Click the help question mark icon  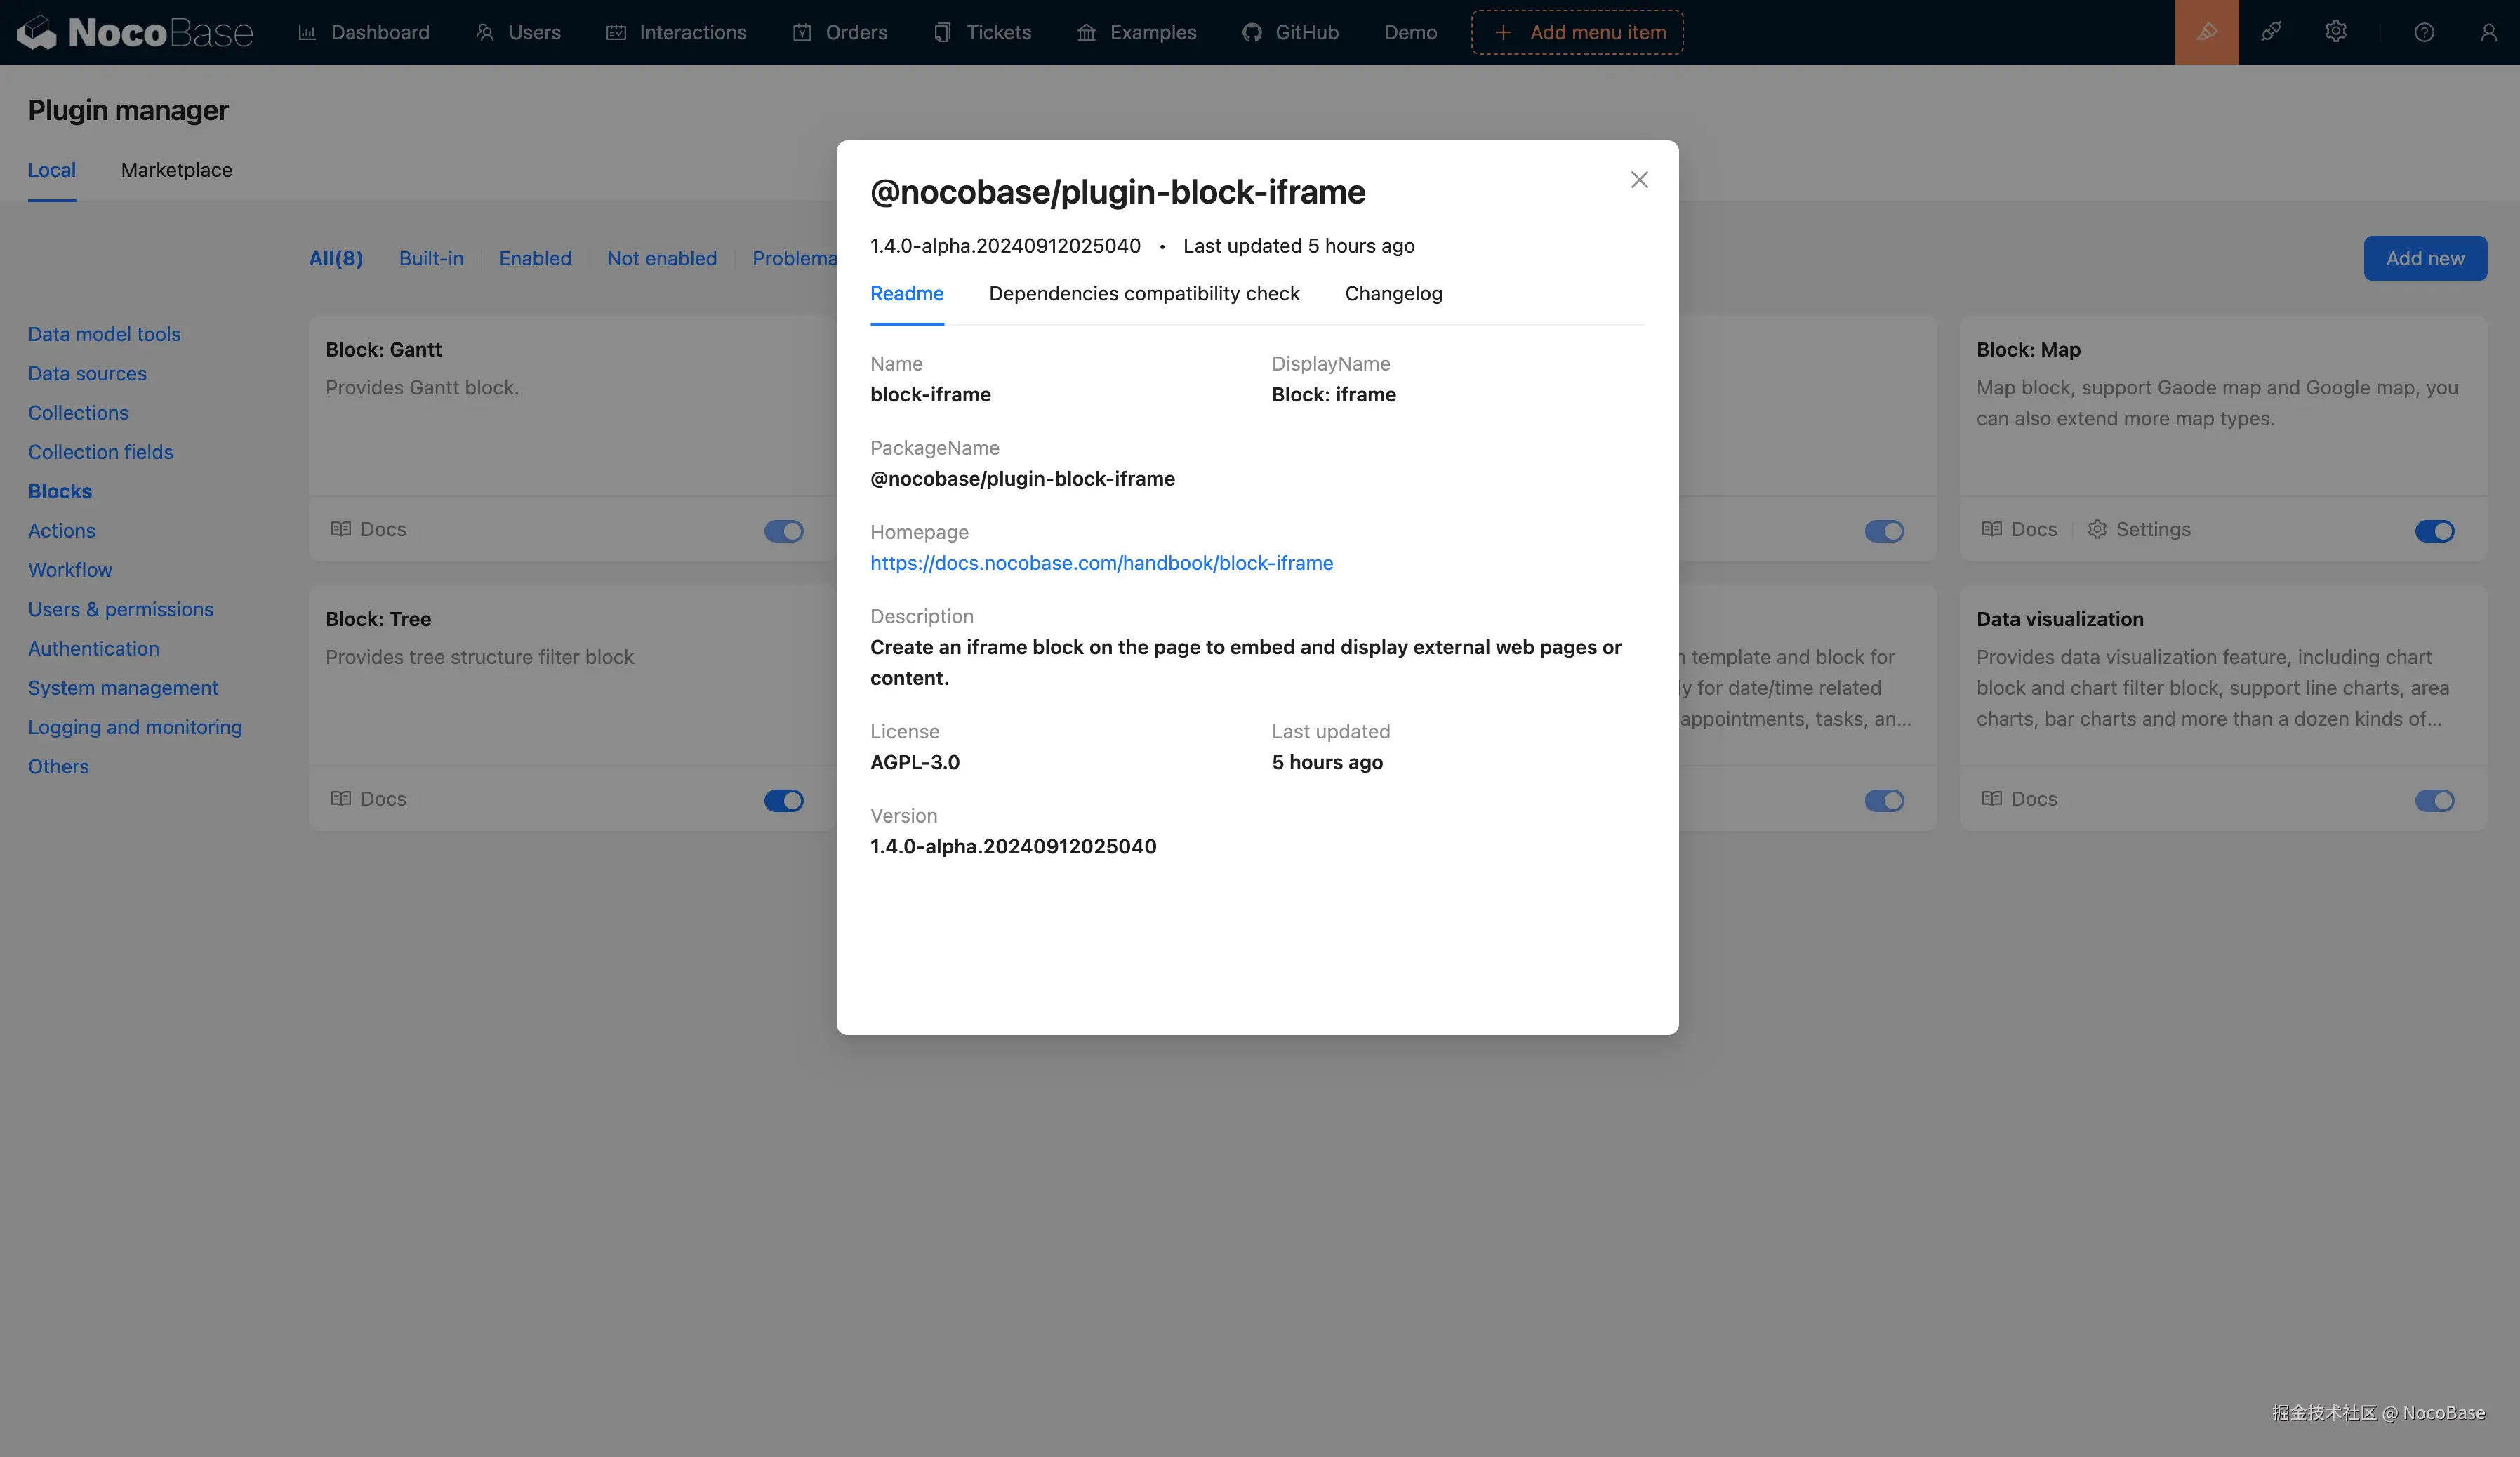(x=2424, y=31)
